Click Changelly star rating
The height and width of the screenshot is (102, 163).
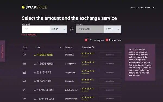pos(88,80)
